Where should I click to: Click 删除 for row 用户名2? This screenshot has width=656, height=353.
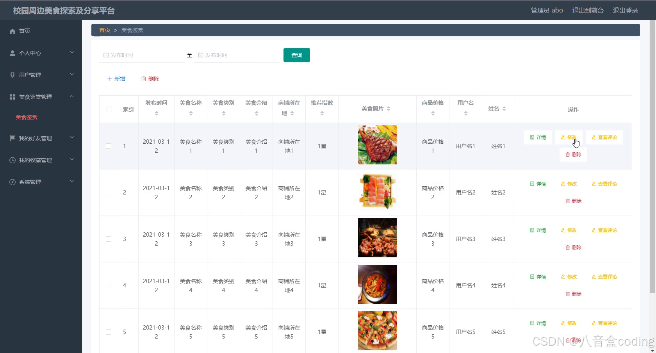574,201
